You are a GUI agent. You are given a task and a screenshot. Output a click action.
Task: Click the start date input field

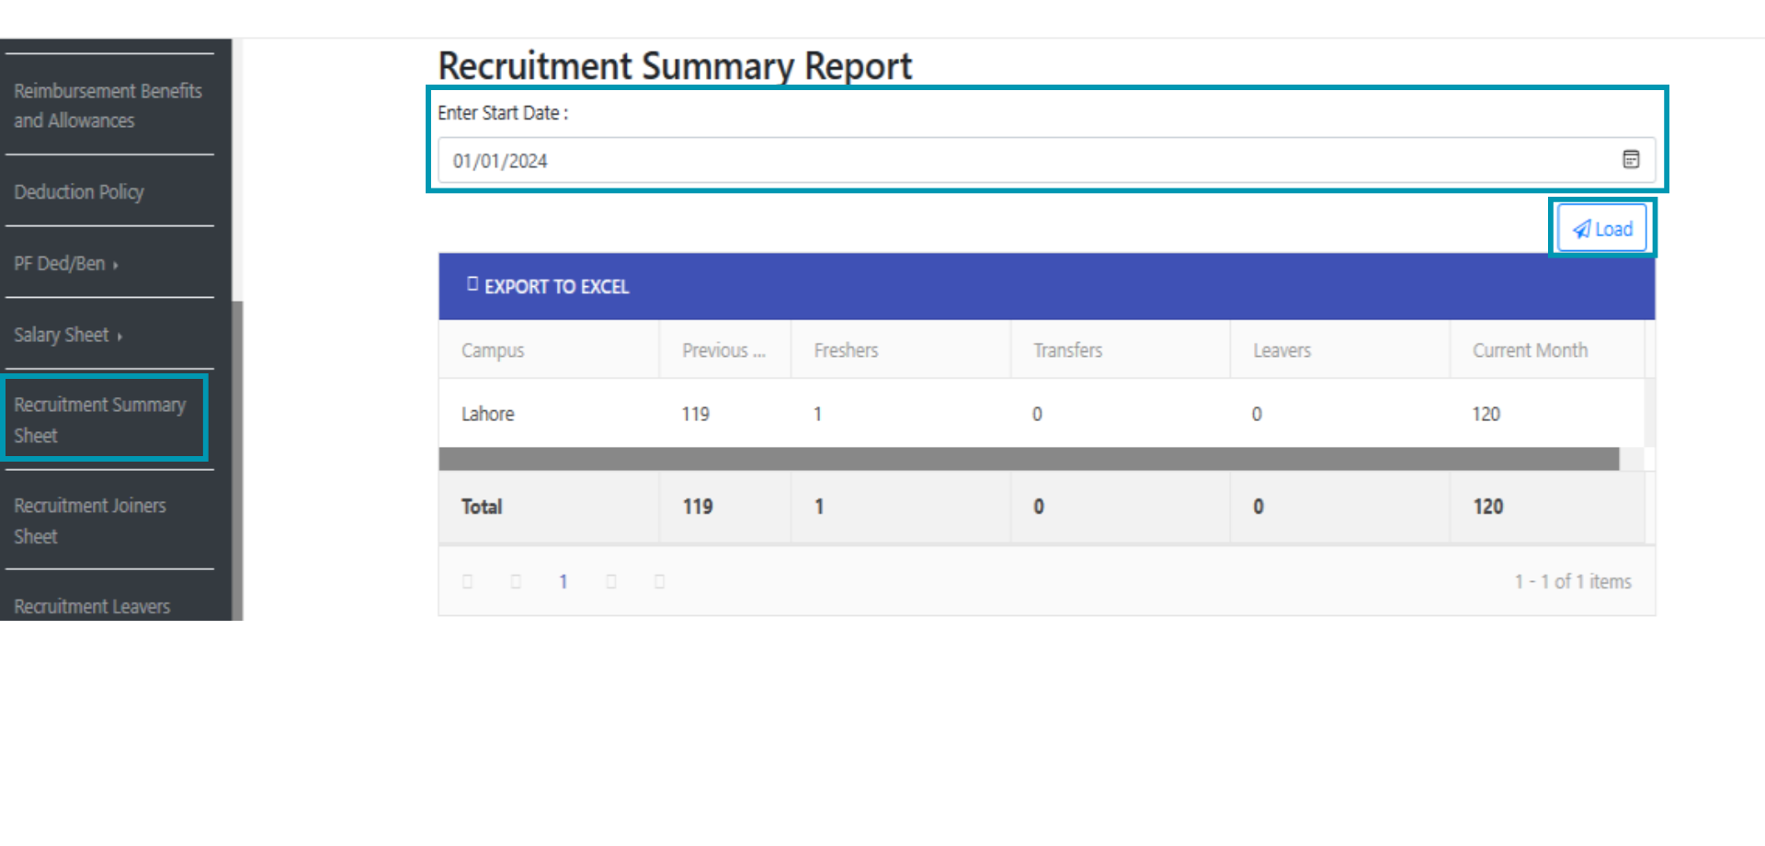pos(1046,160)
